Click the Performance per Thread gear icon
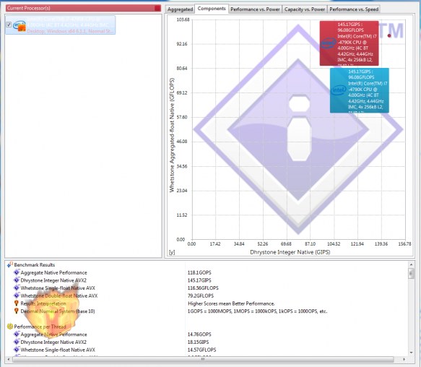 10,327
